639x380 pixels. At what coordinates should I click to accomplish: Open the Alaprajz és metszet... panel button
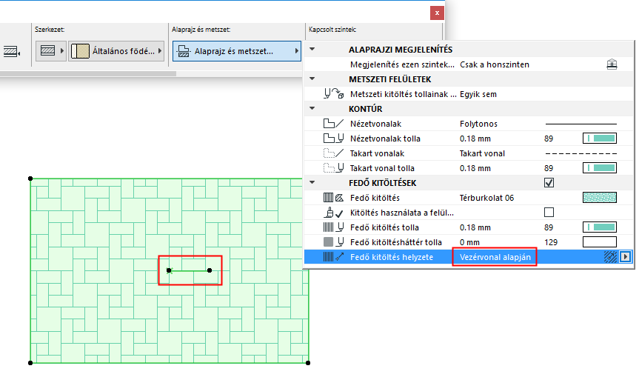point(236,51)
